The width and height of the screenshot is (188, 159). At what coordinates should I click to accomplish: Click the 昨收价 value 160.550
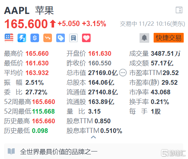click(100, 63)
